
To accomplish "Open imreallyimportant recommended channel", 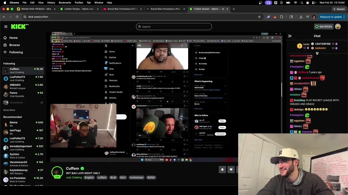I will point(23,148).
